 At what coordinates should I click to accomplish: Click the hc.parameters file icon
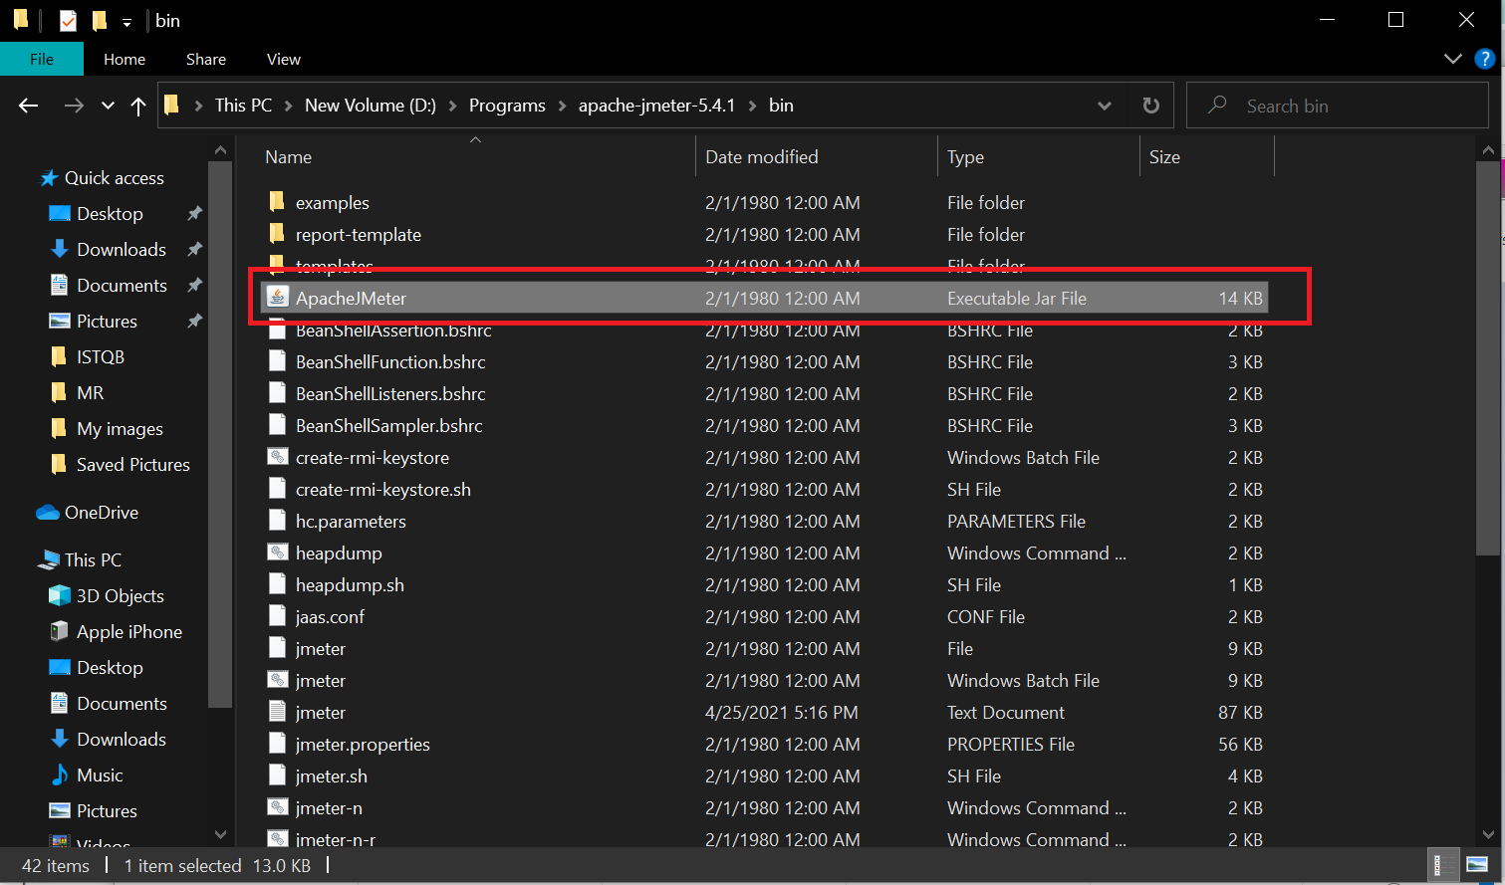click(x=278, y=521)
